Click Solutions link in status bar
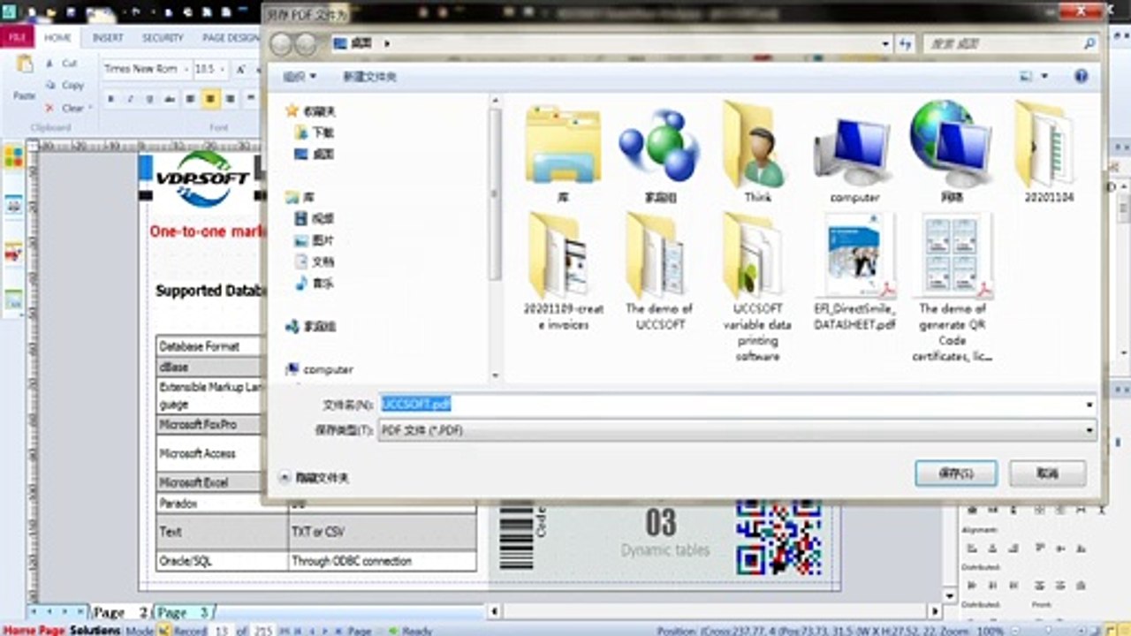 point(95,631)
